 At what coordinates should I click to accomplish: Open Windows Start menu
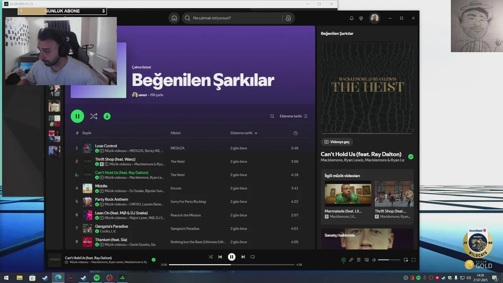[x=6, y=278]
